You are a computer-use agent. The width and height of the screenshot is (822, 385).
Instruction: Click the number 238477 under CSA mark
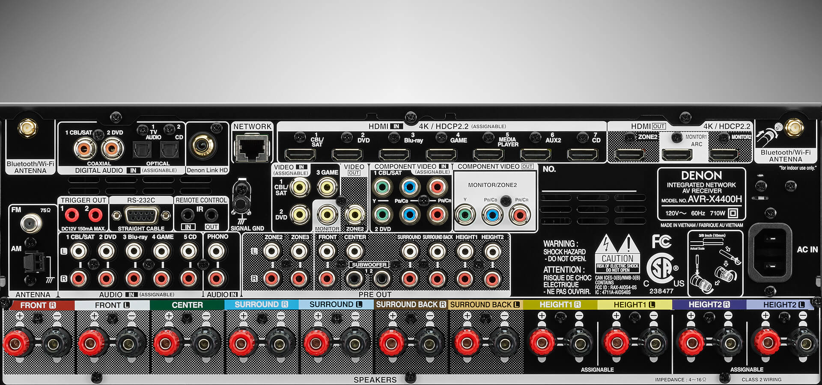pos(661,291)
